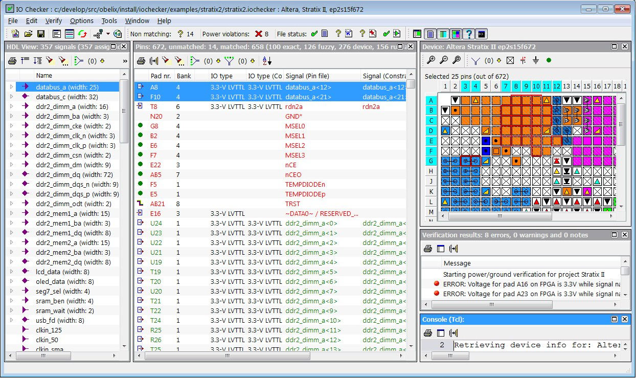Create a new IO Checker project file
636x378 pixels.
click(x=15, y=34)
